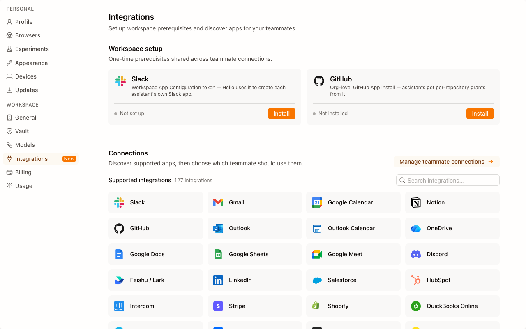This screenshot has width=526, height=329.
Task: Click the Outlook Calendar icon
Action: (317, 228)
